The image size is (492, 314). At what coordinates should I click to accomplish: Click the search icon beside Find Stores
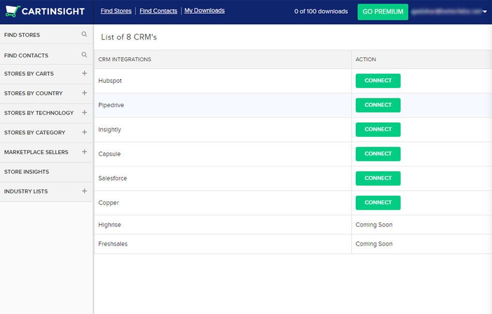pos(84,34)
